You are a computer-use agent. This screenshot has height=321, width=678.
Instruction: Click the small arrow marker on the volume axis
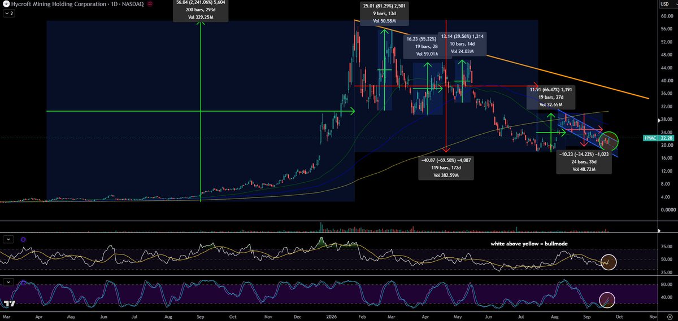(659, 231)
